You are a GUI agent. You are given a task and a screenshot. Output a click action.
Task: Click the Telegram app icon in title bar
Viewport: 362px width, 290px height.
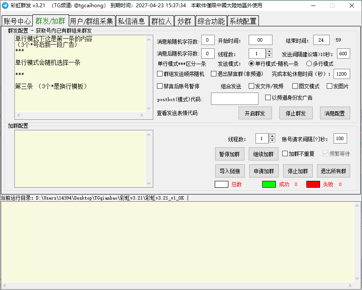(x=5, y=6)
